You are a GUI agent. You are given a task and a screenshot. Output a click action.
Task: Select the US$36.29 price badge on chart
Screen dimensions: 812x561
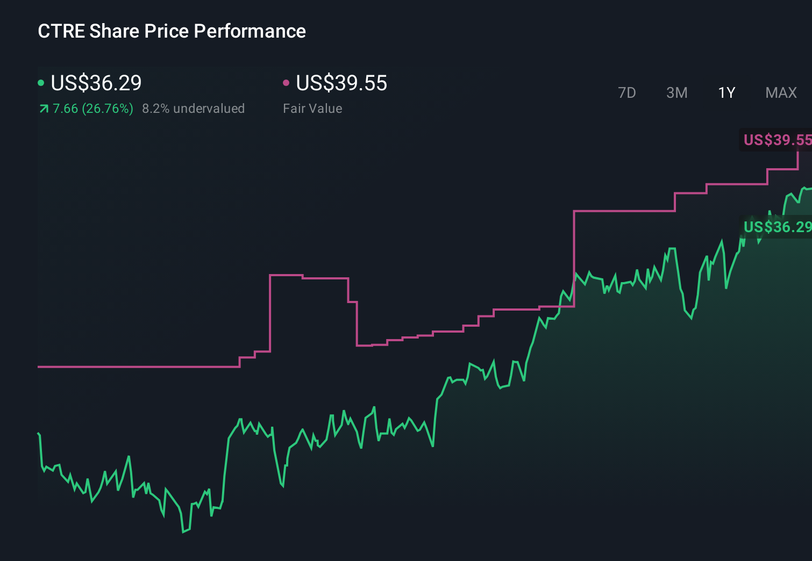776,227
